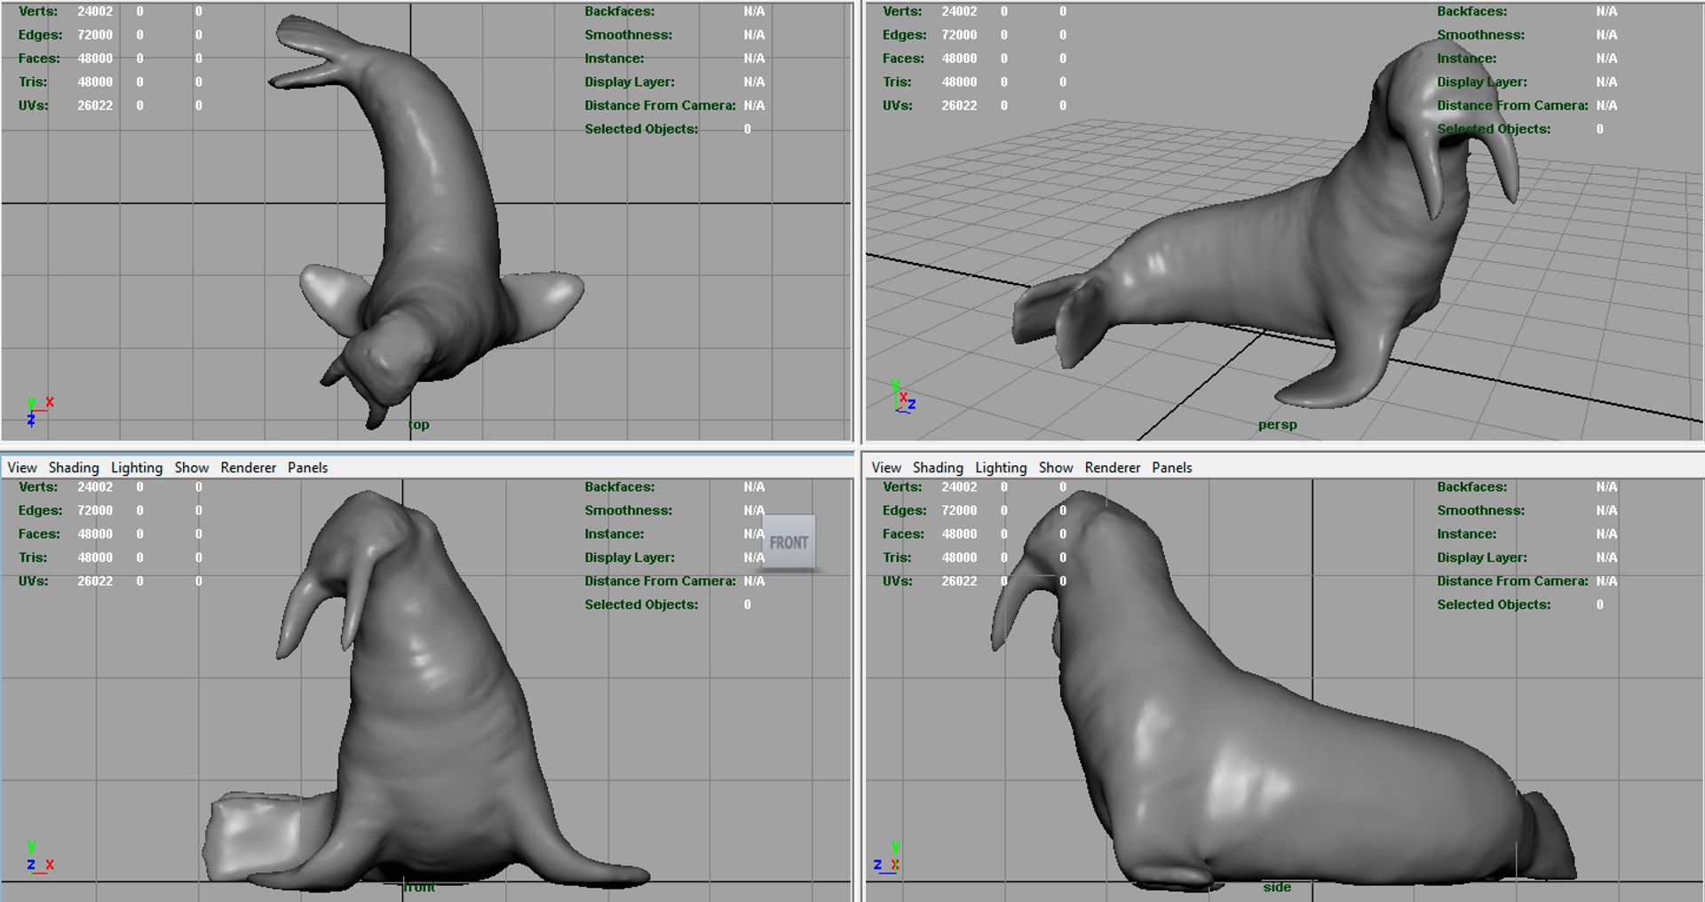Click "72000" Edges value in persp viewport HUD
Image resolution: width=1705 pixels, height=902 pixels.
click(x=959, y=35)
